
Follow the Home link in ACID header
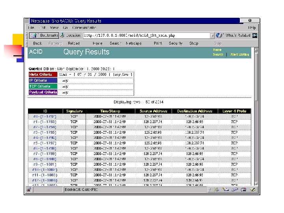click(x=217, y=50)
